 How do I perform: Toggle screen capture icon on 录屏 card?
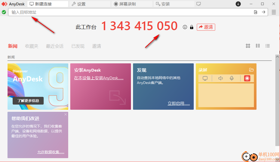(205, 78)
